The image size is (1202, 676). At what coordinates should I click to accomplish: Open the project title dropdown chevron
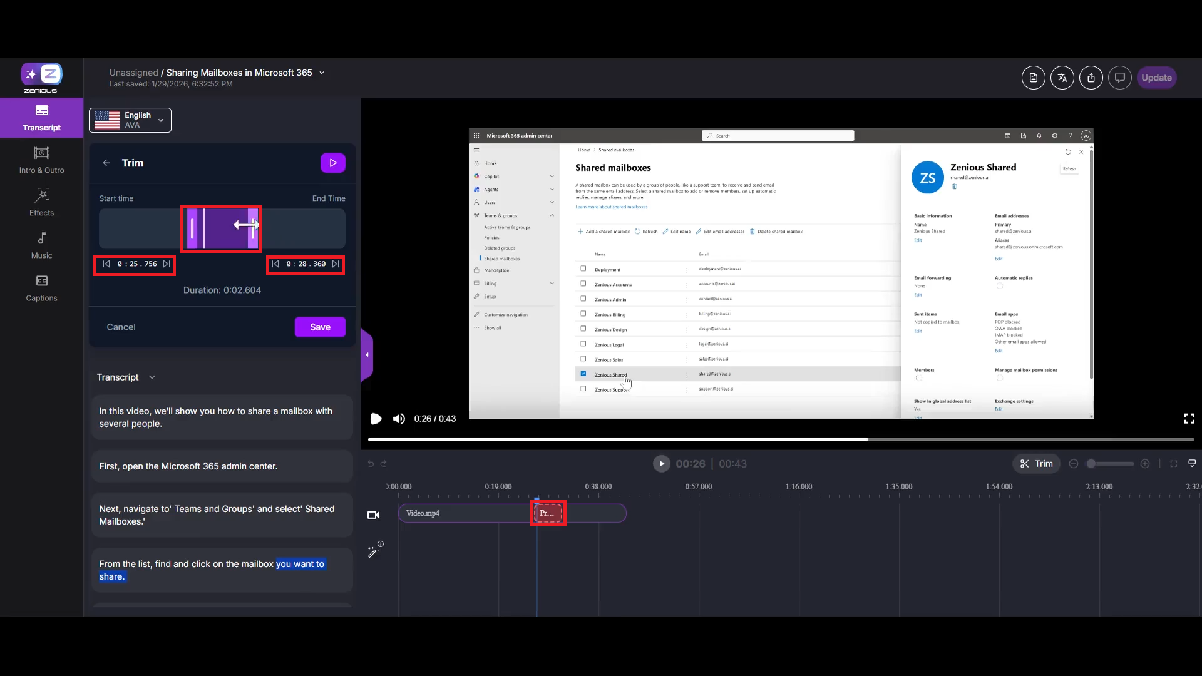[x=322, y=73]
